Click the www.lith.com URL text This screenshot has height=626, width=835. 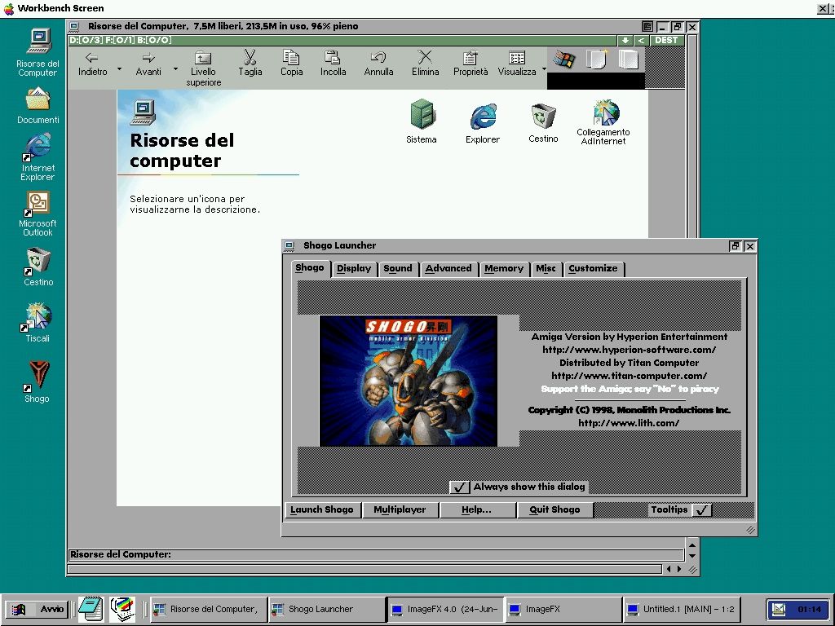point(629,423)
